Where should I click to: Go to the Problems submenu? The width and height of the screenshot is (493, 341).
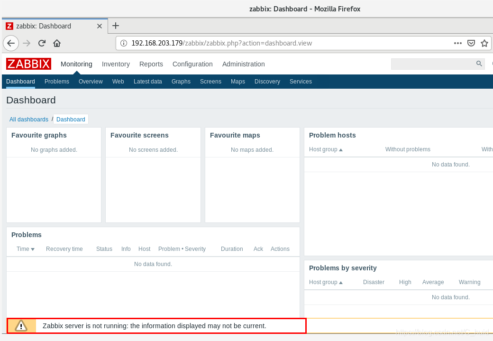[x=57, y=82]
